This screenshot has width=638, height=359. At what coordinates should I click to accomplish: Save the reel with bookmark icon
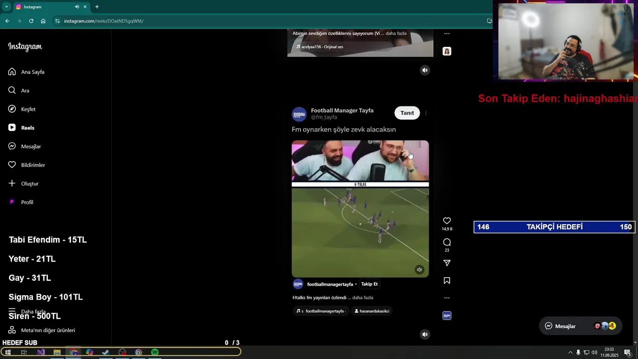447,281
